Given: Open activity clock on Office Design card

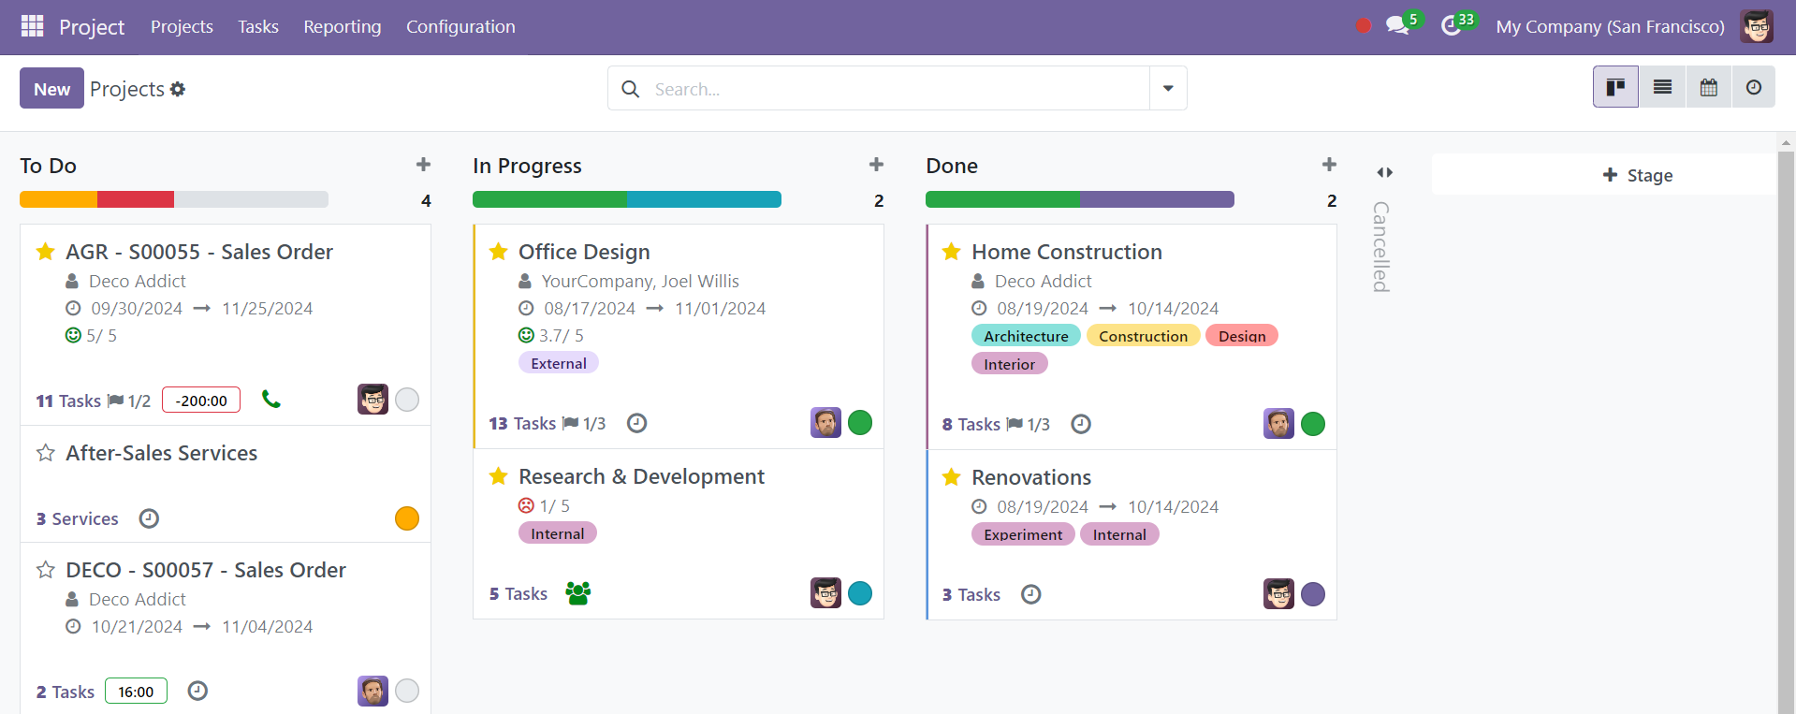Looking at the screenshot, I should (636, 423).
